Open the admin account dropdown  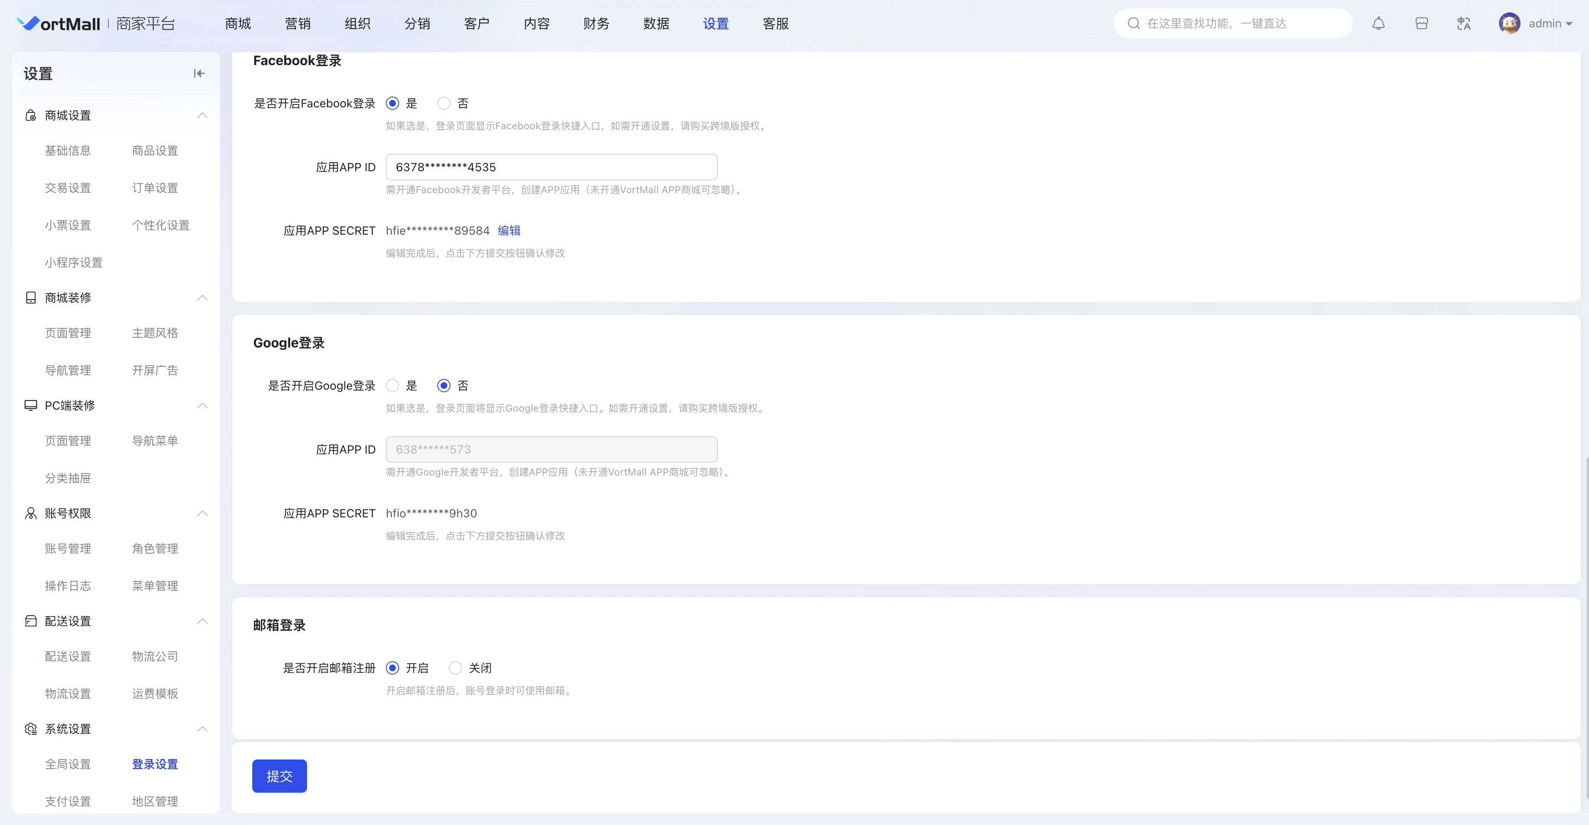click(1550, 24)
